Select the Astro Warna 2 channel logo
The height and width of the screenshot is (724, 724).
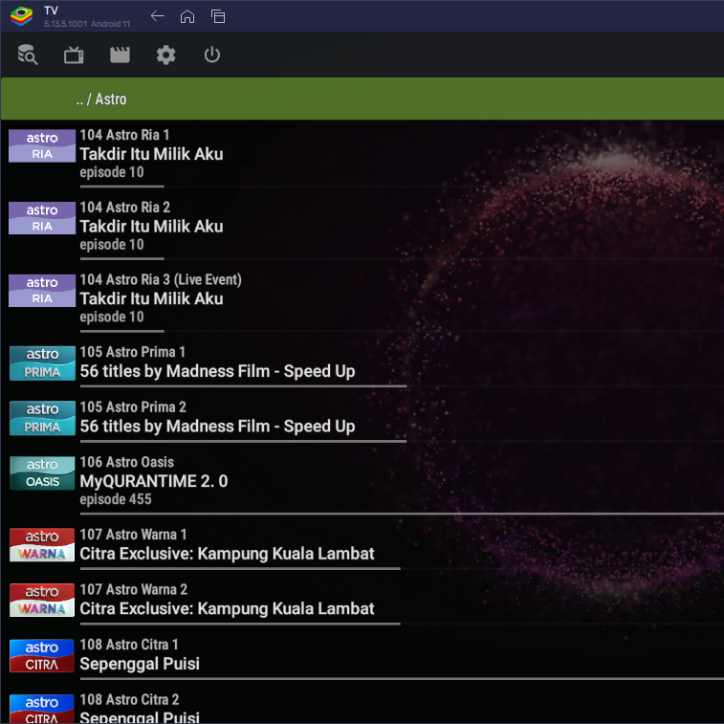[42, 600]
